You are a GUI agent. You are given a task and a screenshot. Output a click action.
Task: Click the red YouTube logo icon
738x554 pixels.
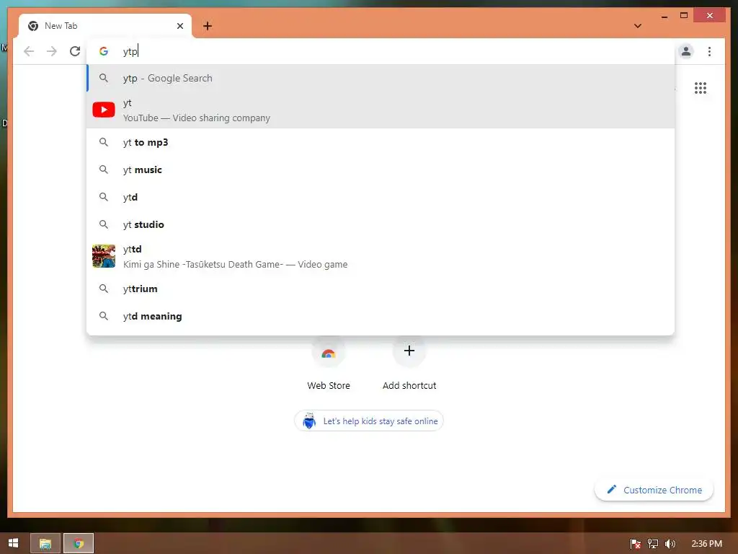point(104,110)
